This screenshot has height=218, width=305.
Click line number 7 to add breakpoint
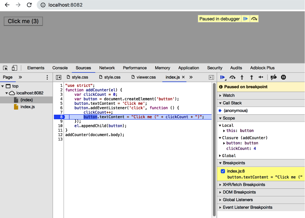(61, 112)
